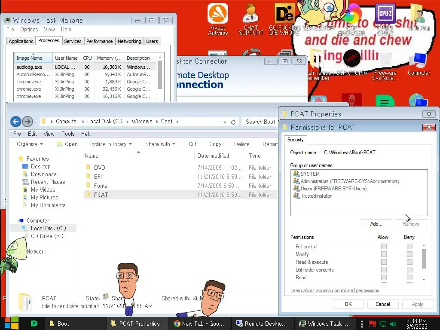
Task: Switch to Networking tab in Task Manager
Action: pos(129,41)
